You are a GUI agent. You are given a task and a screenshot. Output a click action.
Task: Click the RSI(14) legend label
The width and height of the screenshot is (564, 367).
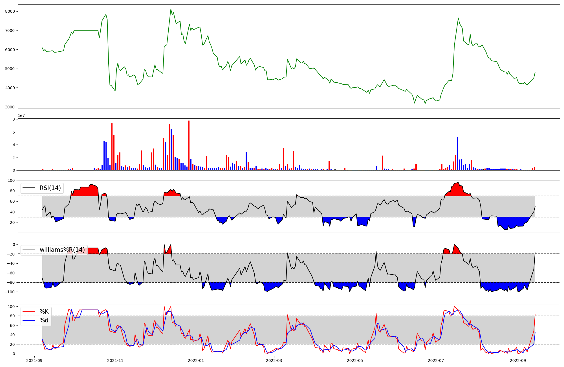pyautogui.click(x=50, y=188)
